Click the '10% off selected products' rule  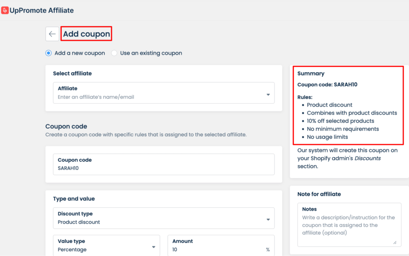pos(340,121)
